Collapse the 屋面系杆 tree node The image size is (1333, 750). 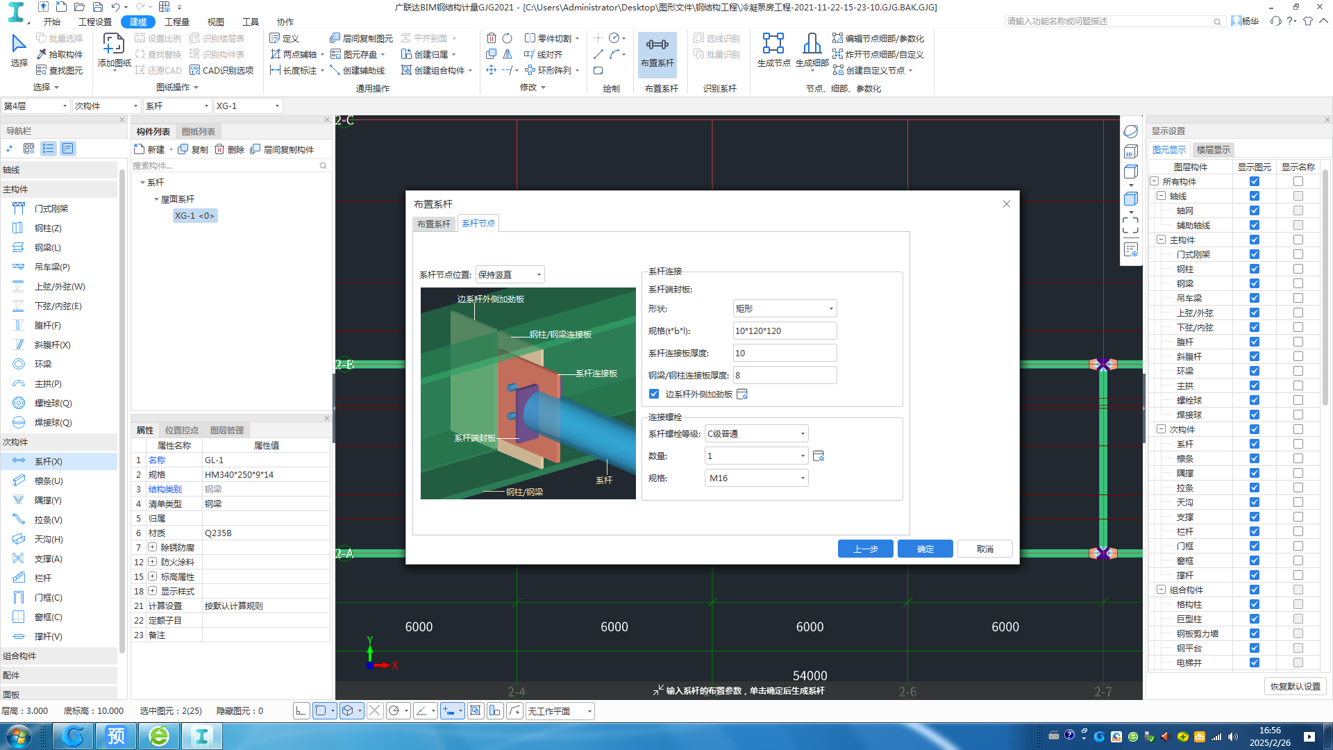(x=156, y=199)
